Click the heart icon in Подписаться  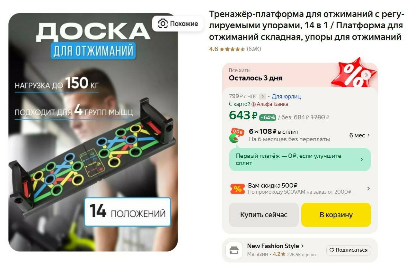tap(332, 250)
